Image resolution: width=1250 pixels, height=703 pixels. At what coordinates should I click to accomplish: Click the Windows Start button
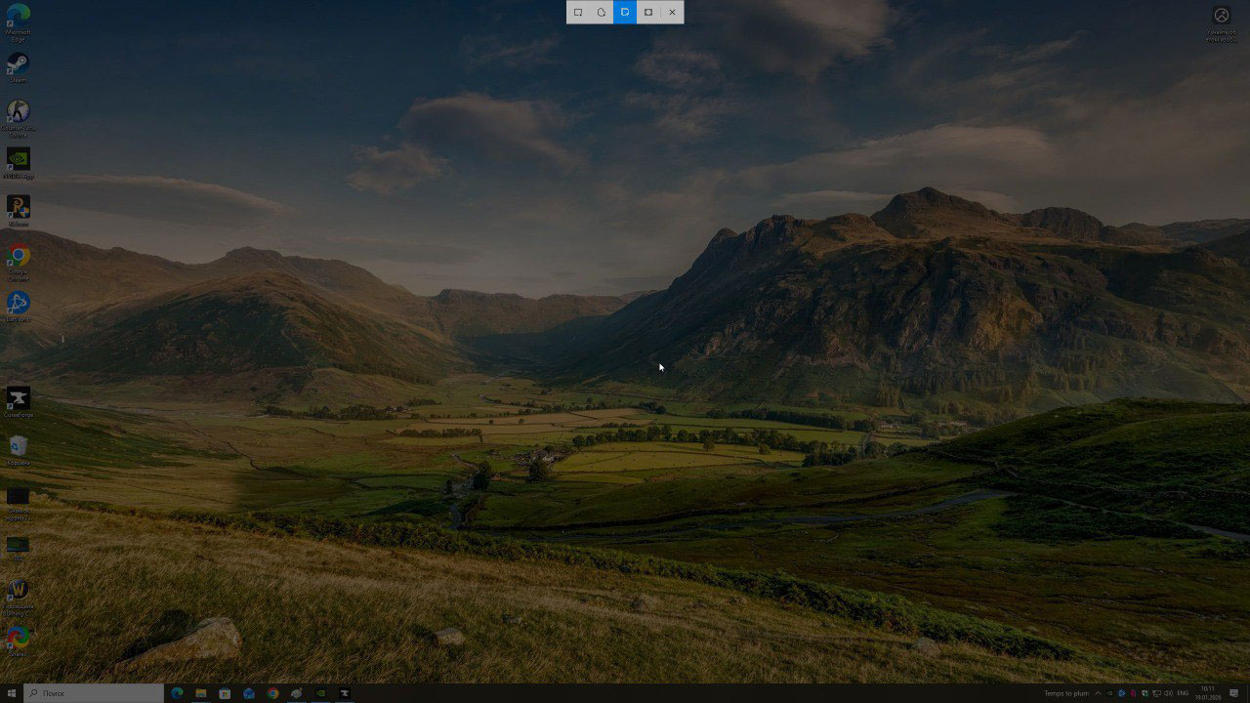click(x=11, y=693)
